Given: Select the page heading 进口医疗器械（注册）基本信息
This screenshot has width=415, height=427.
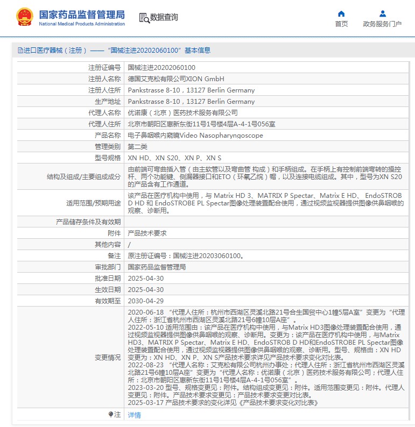Looking at the screenshot, I should 117,51.
